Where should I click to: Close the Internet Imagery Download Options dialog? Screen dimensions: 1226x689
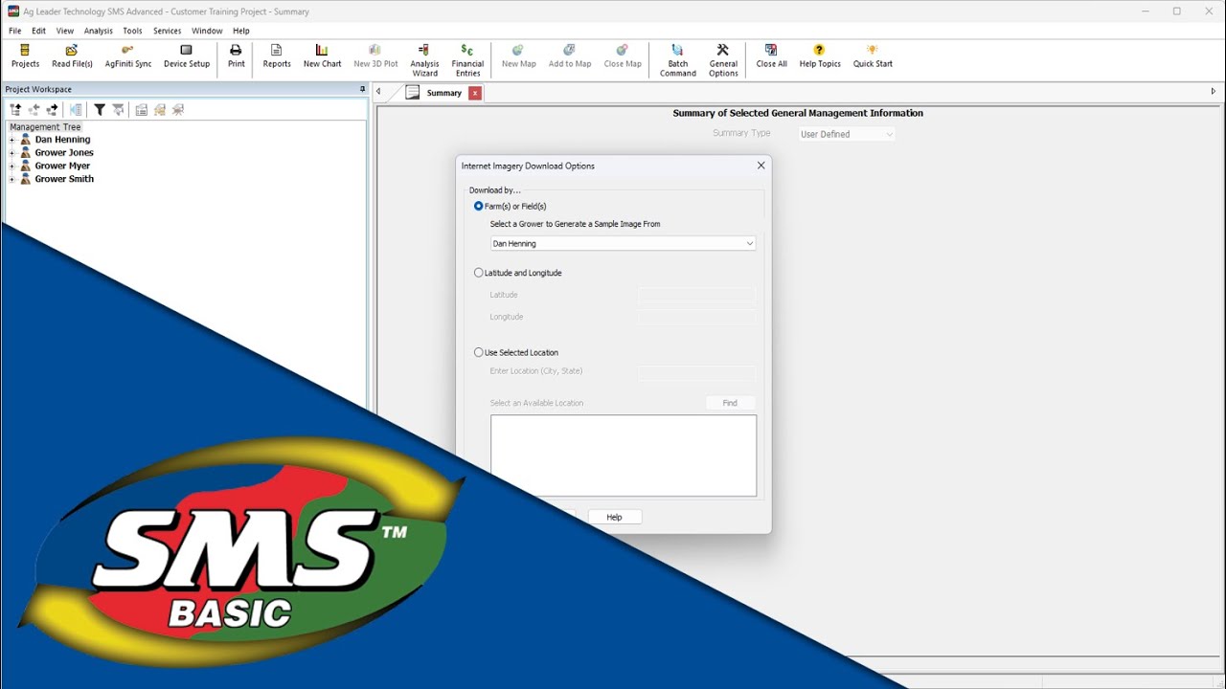point(761,166)
